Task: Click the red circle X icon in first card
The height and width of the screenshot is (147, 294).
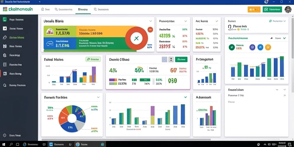Action: tap(136, 39)
